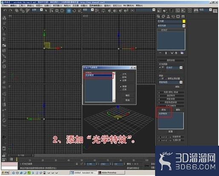The image size is (219, 176).
Task: Click the Use Pivot Point Center icon
Action: click(97, 11)
